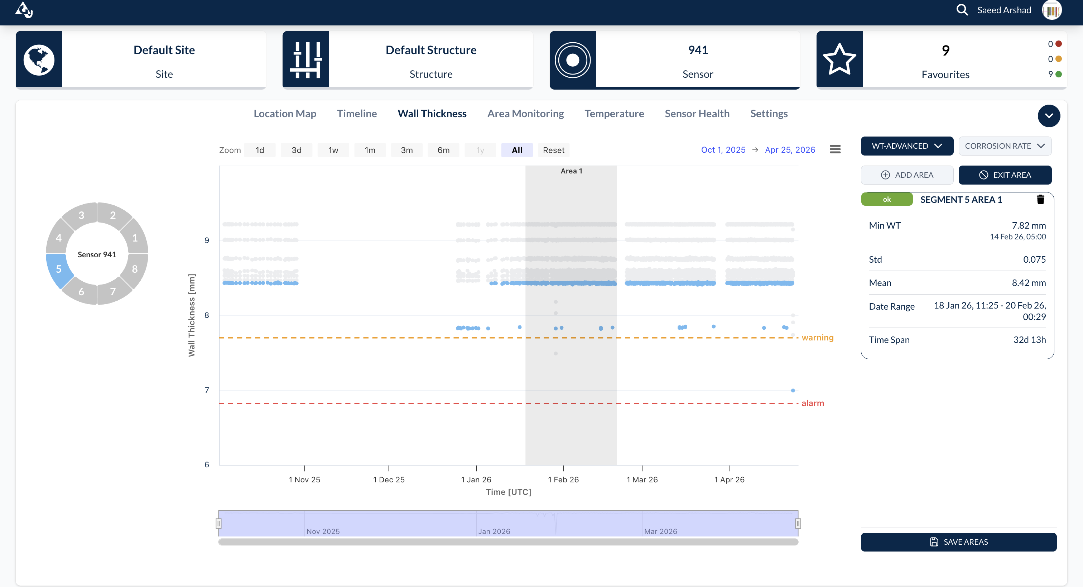The width and height of the screenshot is (1083, 587).
Task: Open the Default Structure selector card
Action: 408,59
